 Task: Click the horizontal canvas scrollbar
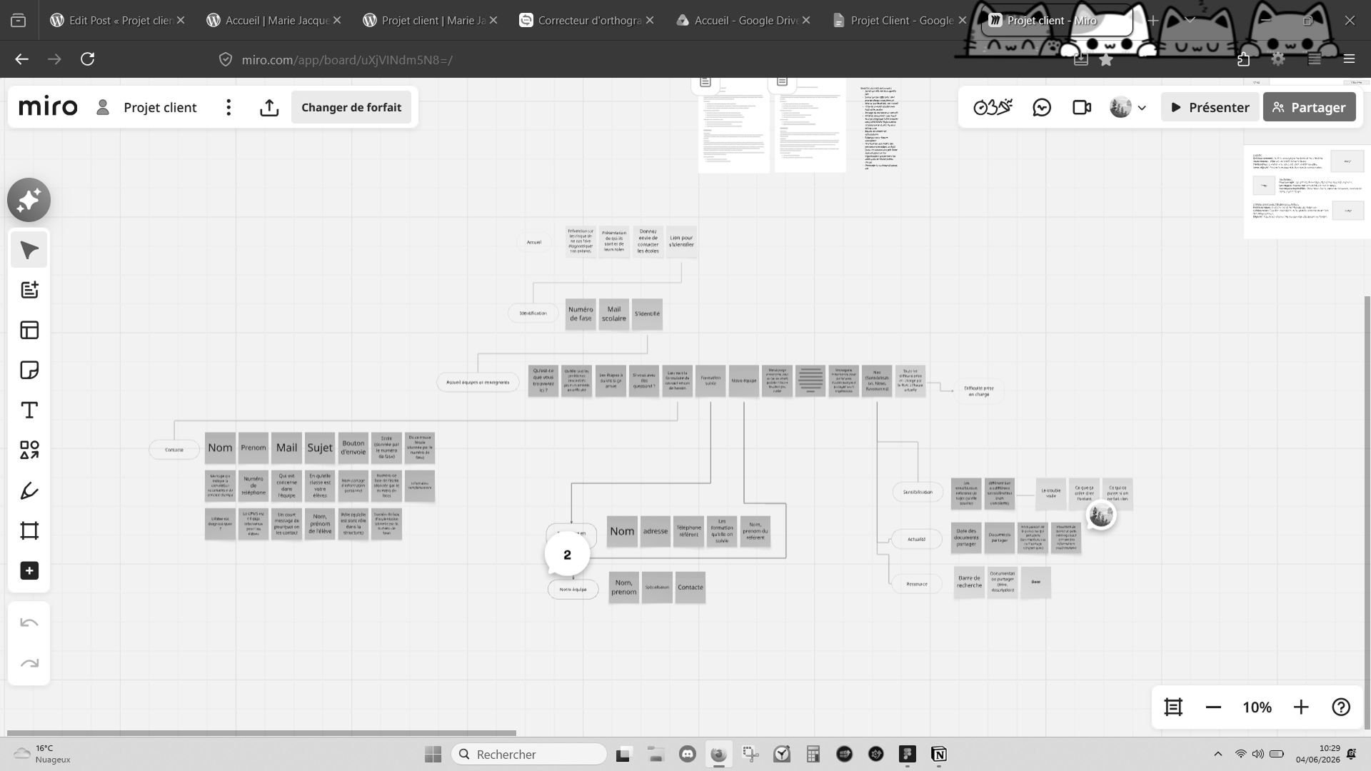[261, 733]
